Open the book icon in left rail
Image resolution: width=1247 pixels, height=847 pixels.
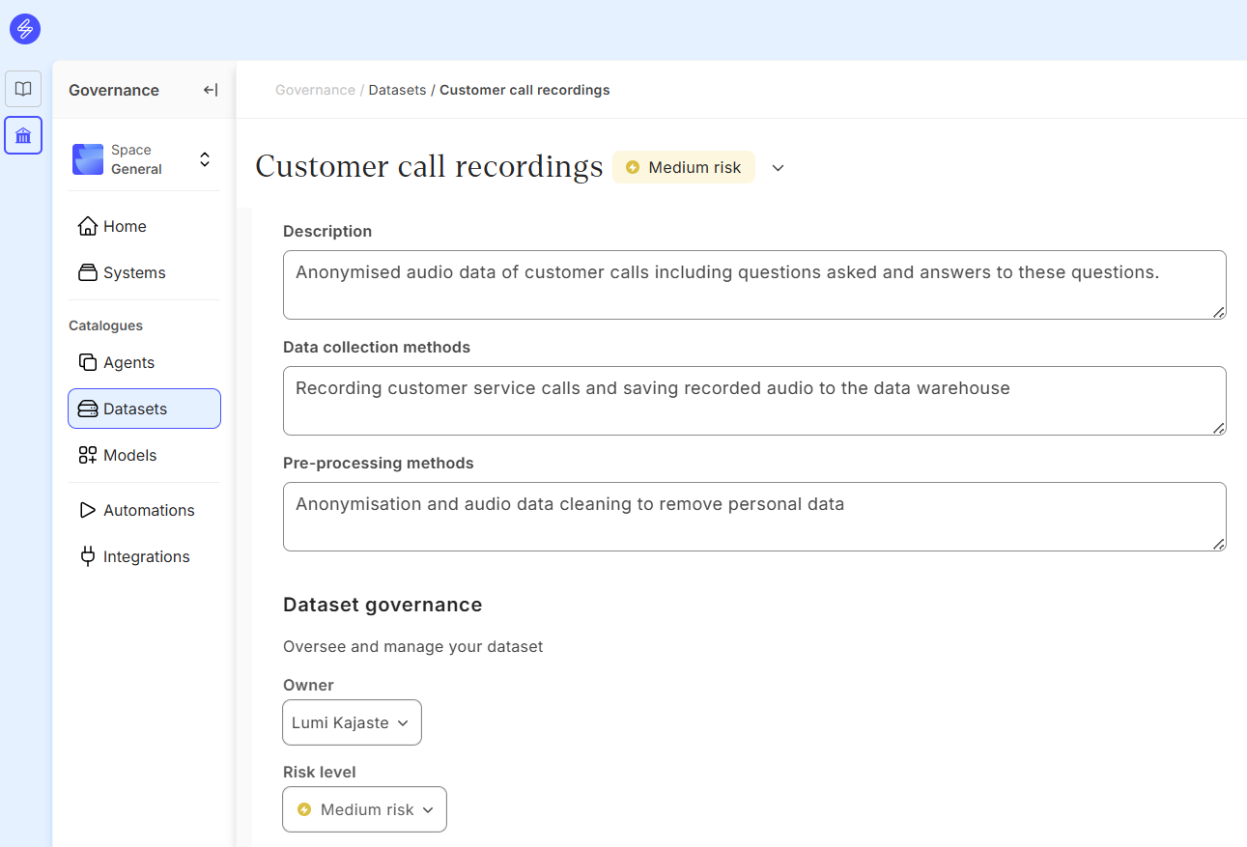point(23,89)
